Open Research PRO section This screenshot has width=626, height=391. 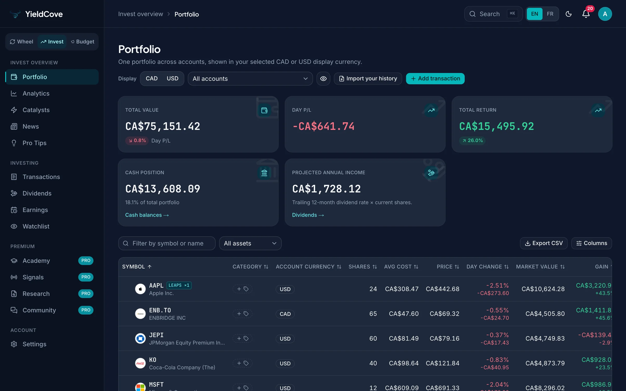(x=52, y=294)
